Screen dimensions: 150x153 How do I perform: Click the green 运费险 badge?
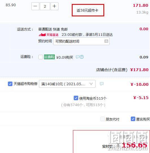[49, 57]
